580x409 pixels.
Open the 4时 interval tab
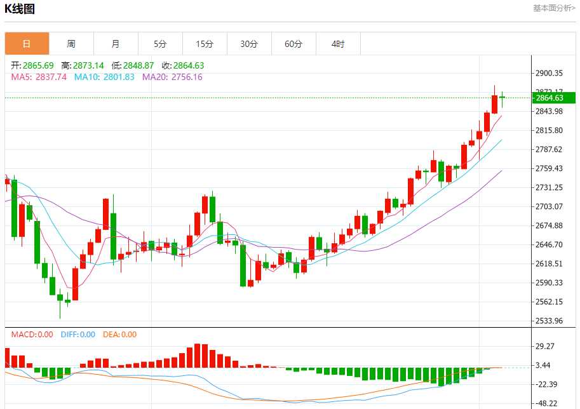tap(338, 44)
